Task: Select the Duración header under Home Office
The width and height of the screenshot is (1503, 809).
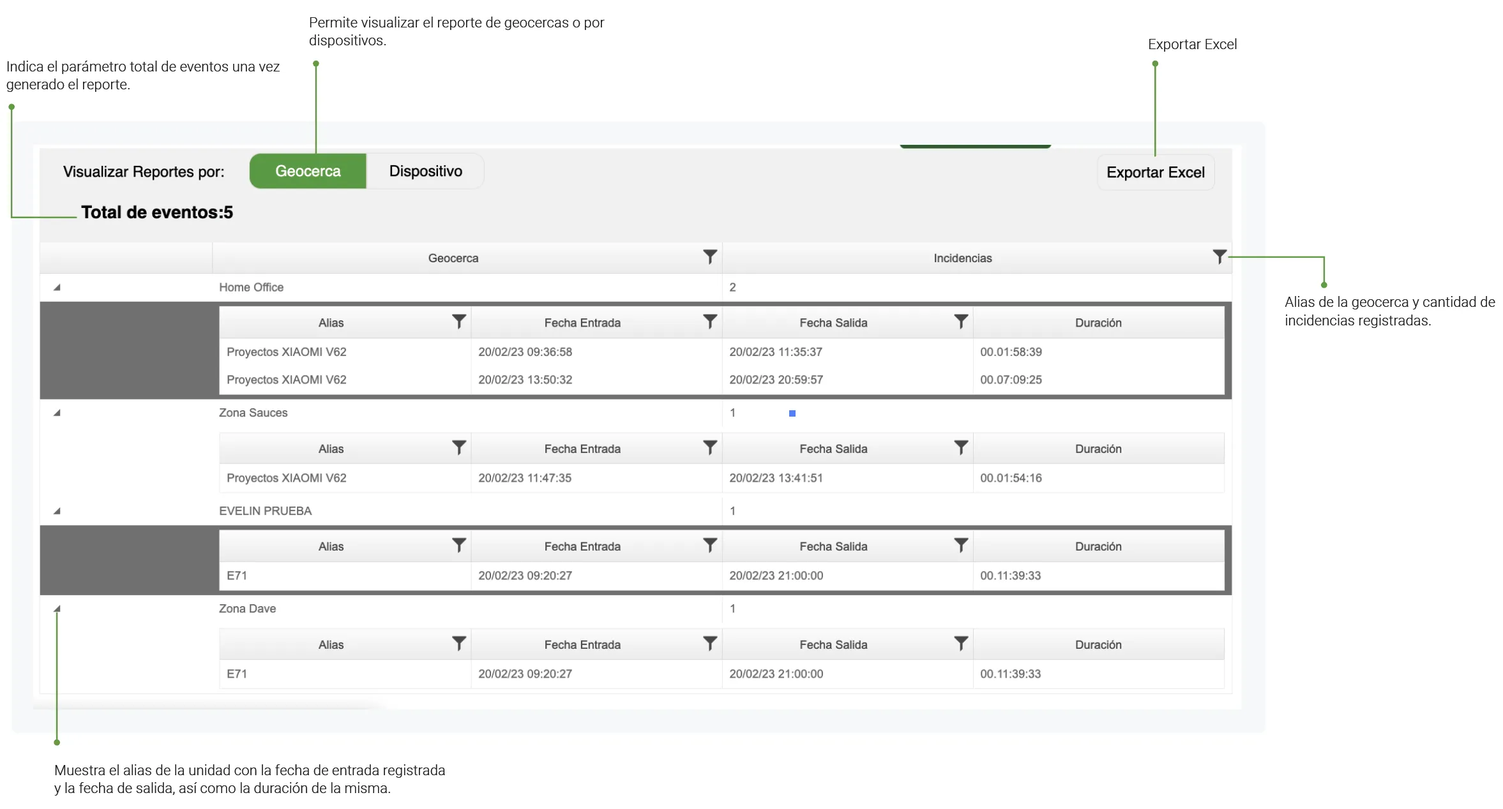Action: point(1098,323)
